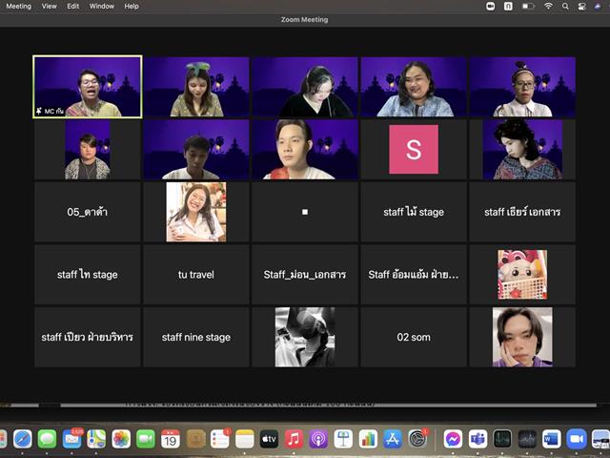Open Zoom app from the dock
Image resolution: width=610 pixels, height=458 pixels.
pos(576,439)
